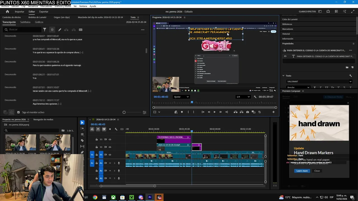Open timeline display settings wrench
Screen dimensions: 358x201
point(116,129)
